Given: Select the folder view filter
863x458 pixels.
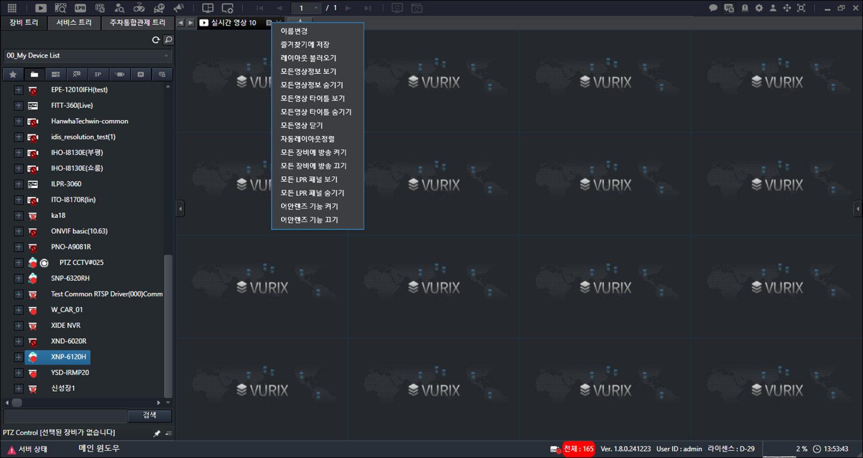Looking at the screenshot, I should [34, 74].
